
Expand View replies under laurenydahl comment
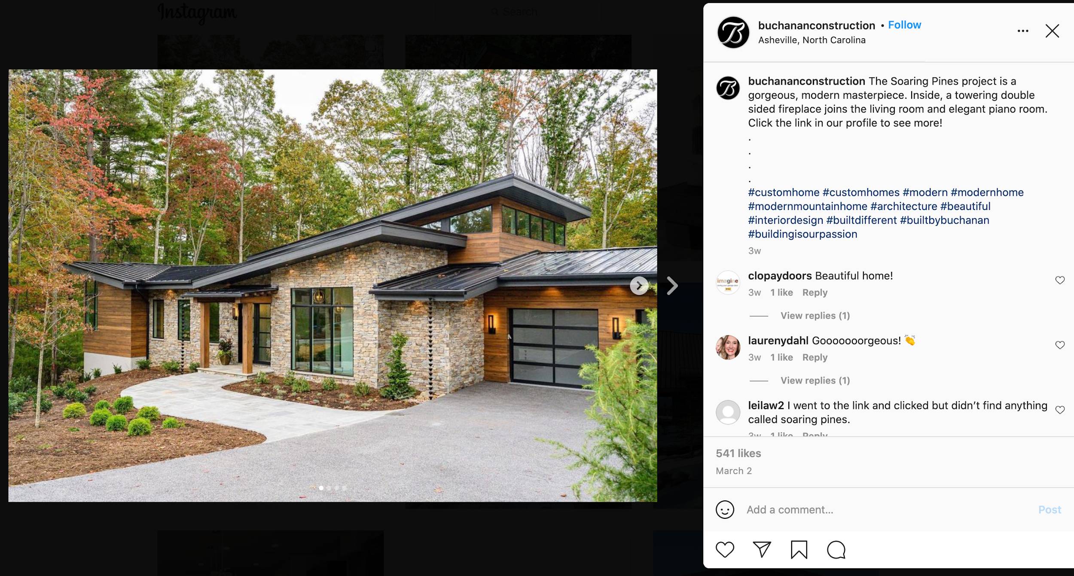(x=815, y=381)
